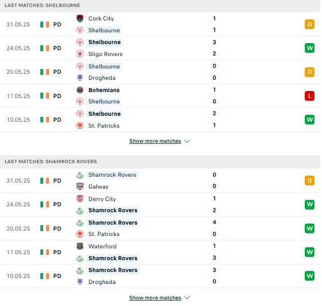Click the Waterford club crest
Image resolution: width=322 pixels, height=306 pixels.
[80, 246]
